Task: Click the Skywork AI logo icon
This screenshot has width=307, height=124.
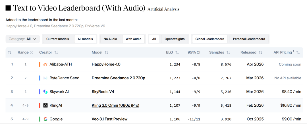Action: (x=45, y=92)
